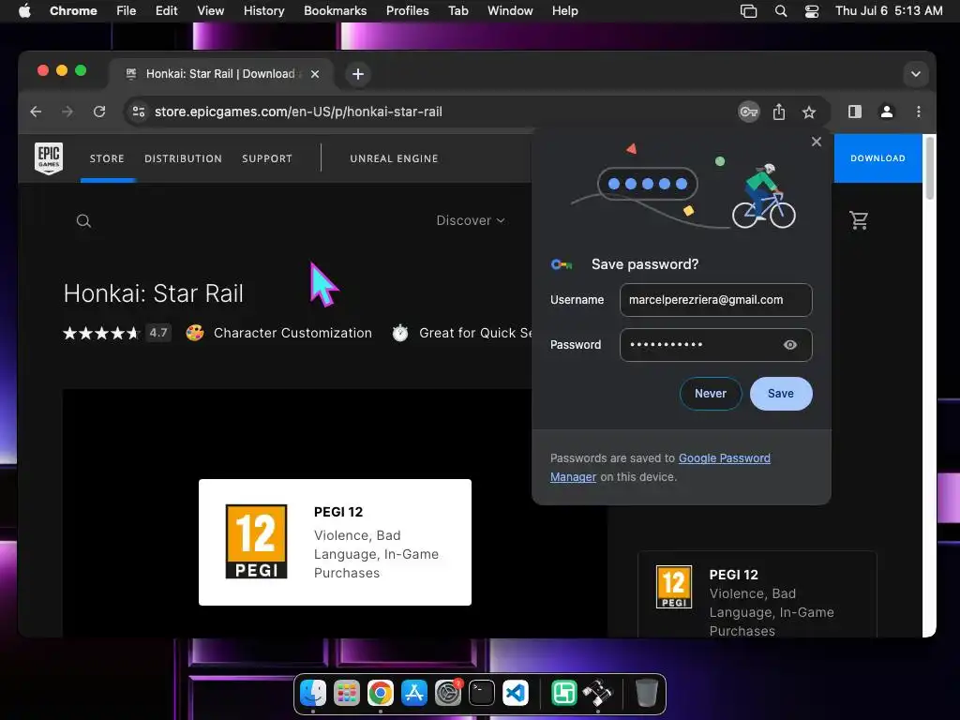Open the View menu
Viewport: 960px width, 720px height.
210,11
